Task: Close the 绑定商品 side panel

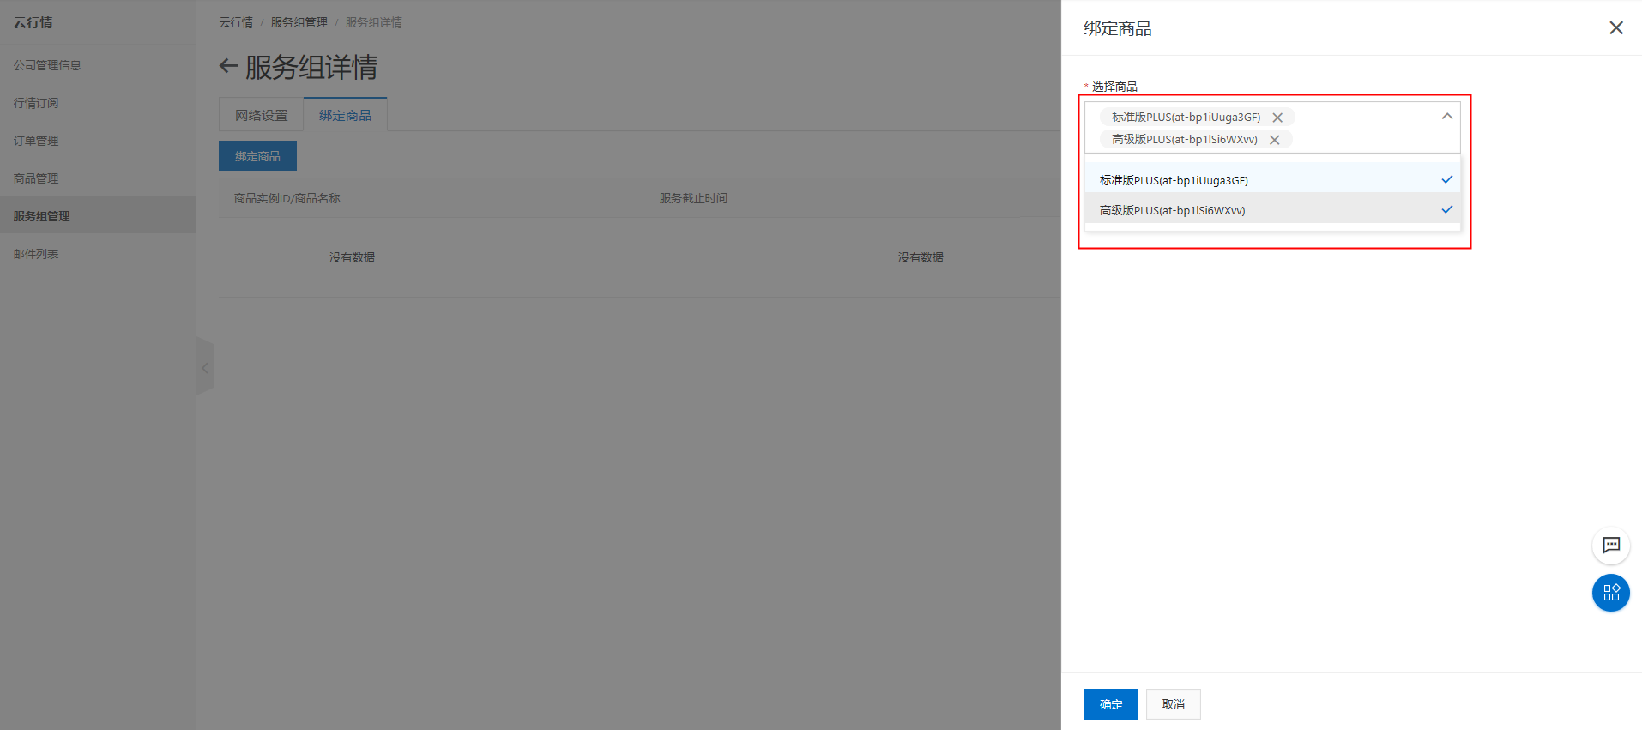Action: coord(1615,28)
